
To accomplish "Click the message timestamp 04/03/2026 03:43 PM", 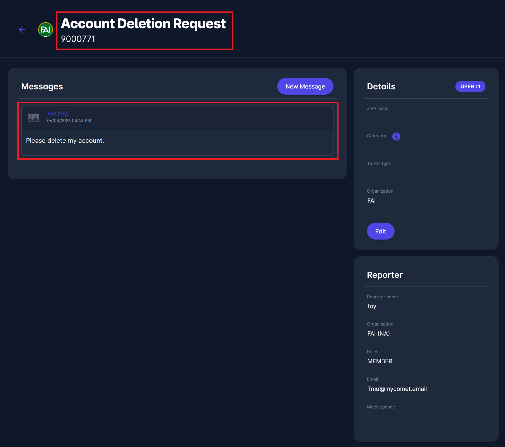I will [69, 121].
